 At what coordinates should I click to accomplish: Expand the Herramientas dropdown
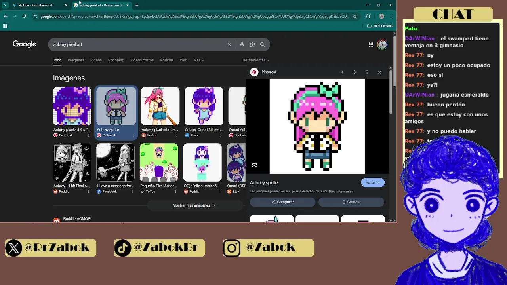tap(255, 60)
